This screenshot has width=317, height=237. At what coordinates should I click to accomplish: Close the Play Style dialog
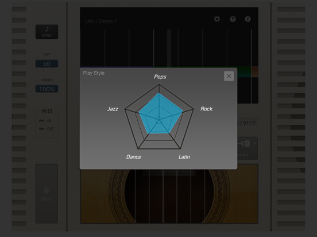pyautogui.click(x=229, y=76)
